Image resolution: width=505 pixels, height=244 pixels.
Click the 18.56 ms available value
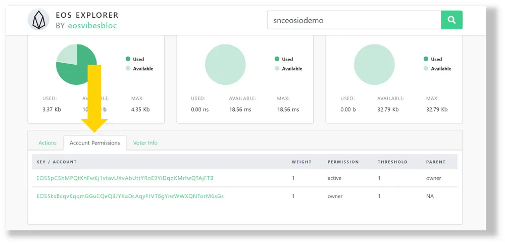[x=240, y=109]
